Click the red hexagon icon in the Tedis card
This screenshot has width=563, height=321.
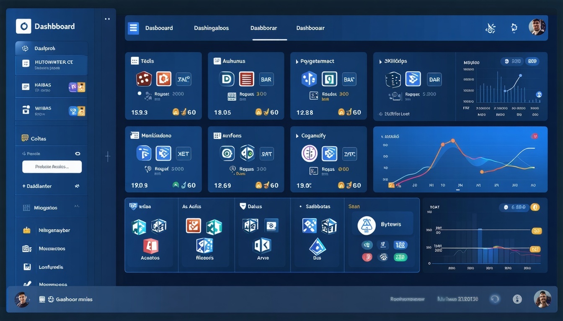coord(144,79)
